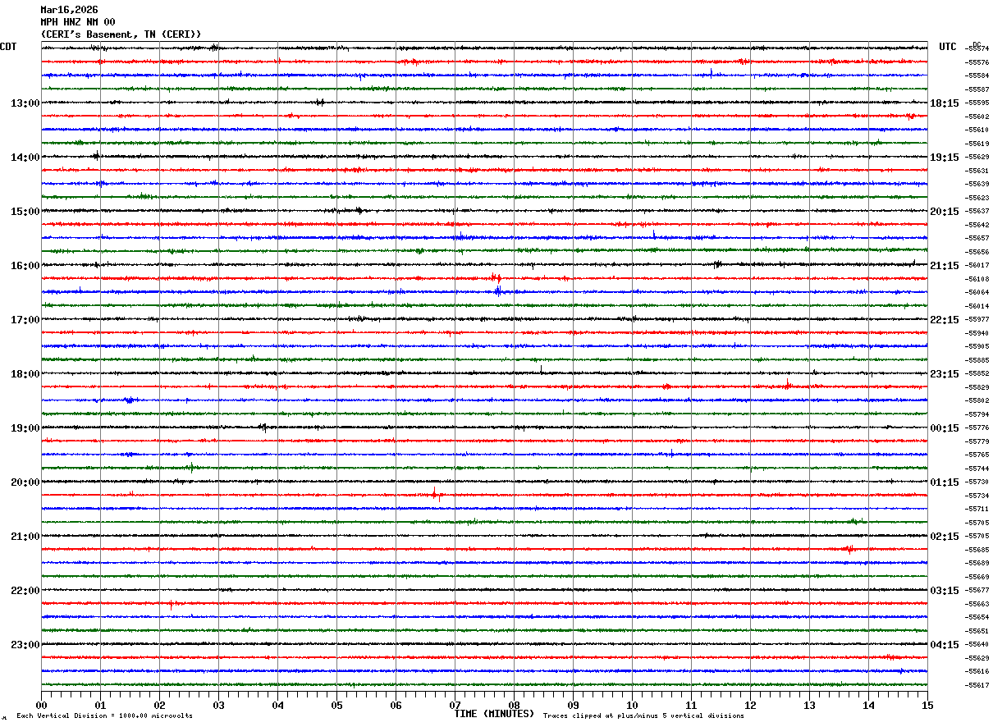Screen dimensions: 993x727
Task: Click the TIME (MINUTES) axis label
Action: coord(494,714)
